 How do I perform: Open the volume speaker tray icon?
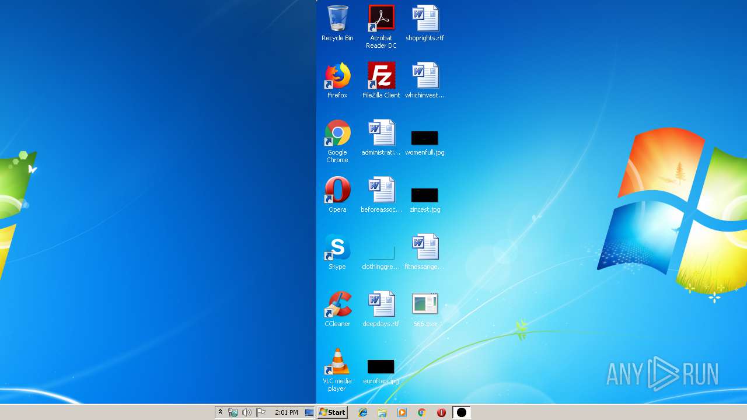247,412
